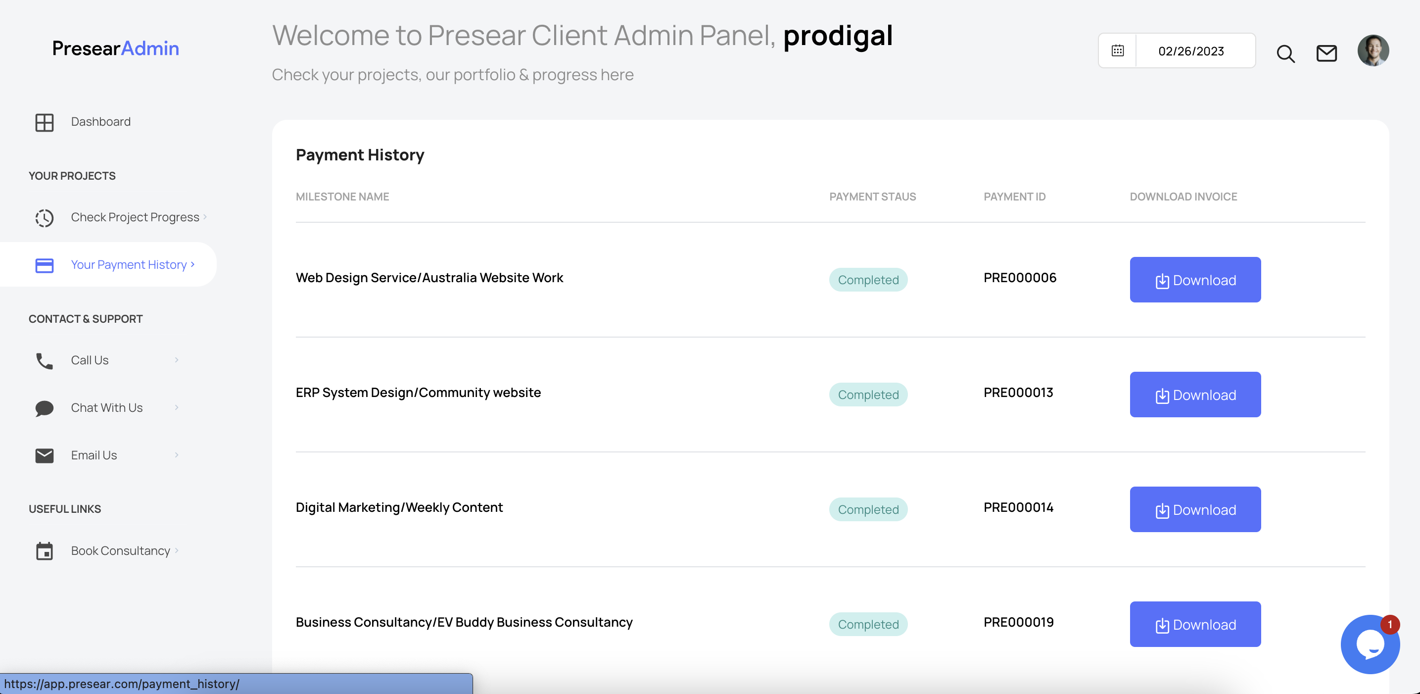The image size is (1420, 694).
Task: Open the chat bubble widget with notification
Action: click(x=1370, y=644)
